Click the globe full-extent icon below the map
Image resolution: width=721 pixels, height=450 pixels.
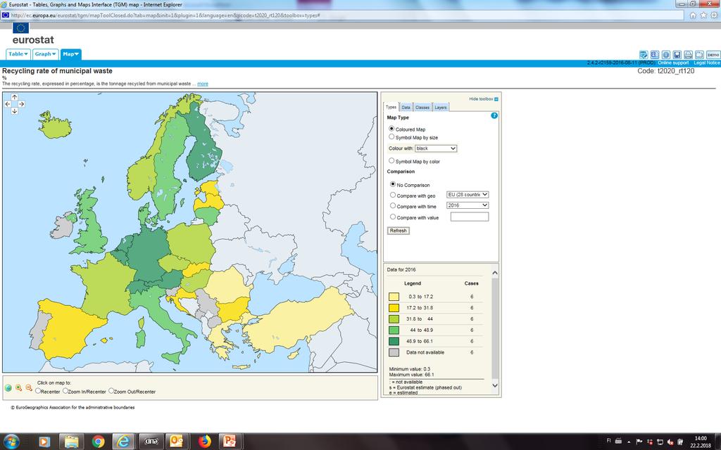click(8, 388)
